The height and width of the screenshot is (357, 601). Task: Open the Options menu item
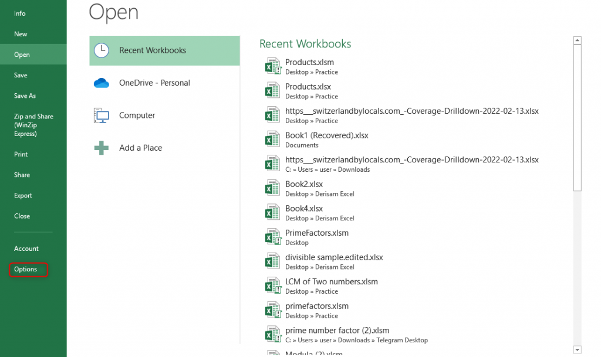[x=26, y=270]
